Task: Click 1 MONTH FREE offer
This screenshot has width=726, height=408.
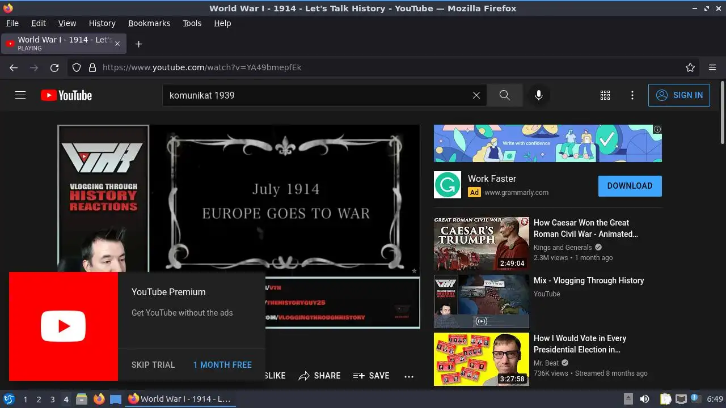Action: [222, 365]
